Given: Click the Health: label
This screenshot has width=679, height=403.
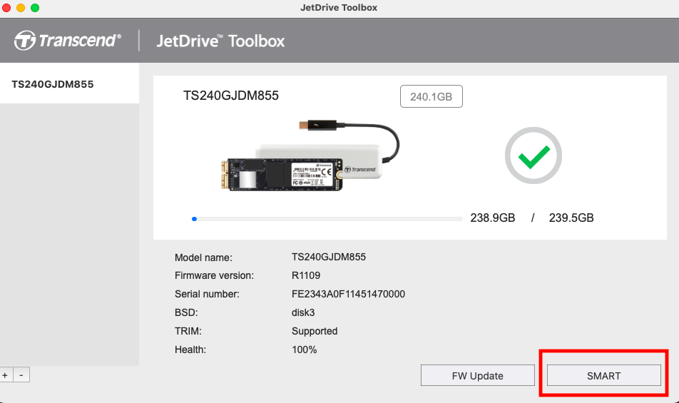Looking at the screenshot, I should (x=190, y=350).
